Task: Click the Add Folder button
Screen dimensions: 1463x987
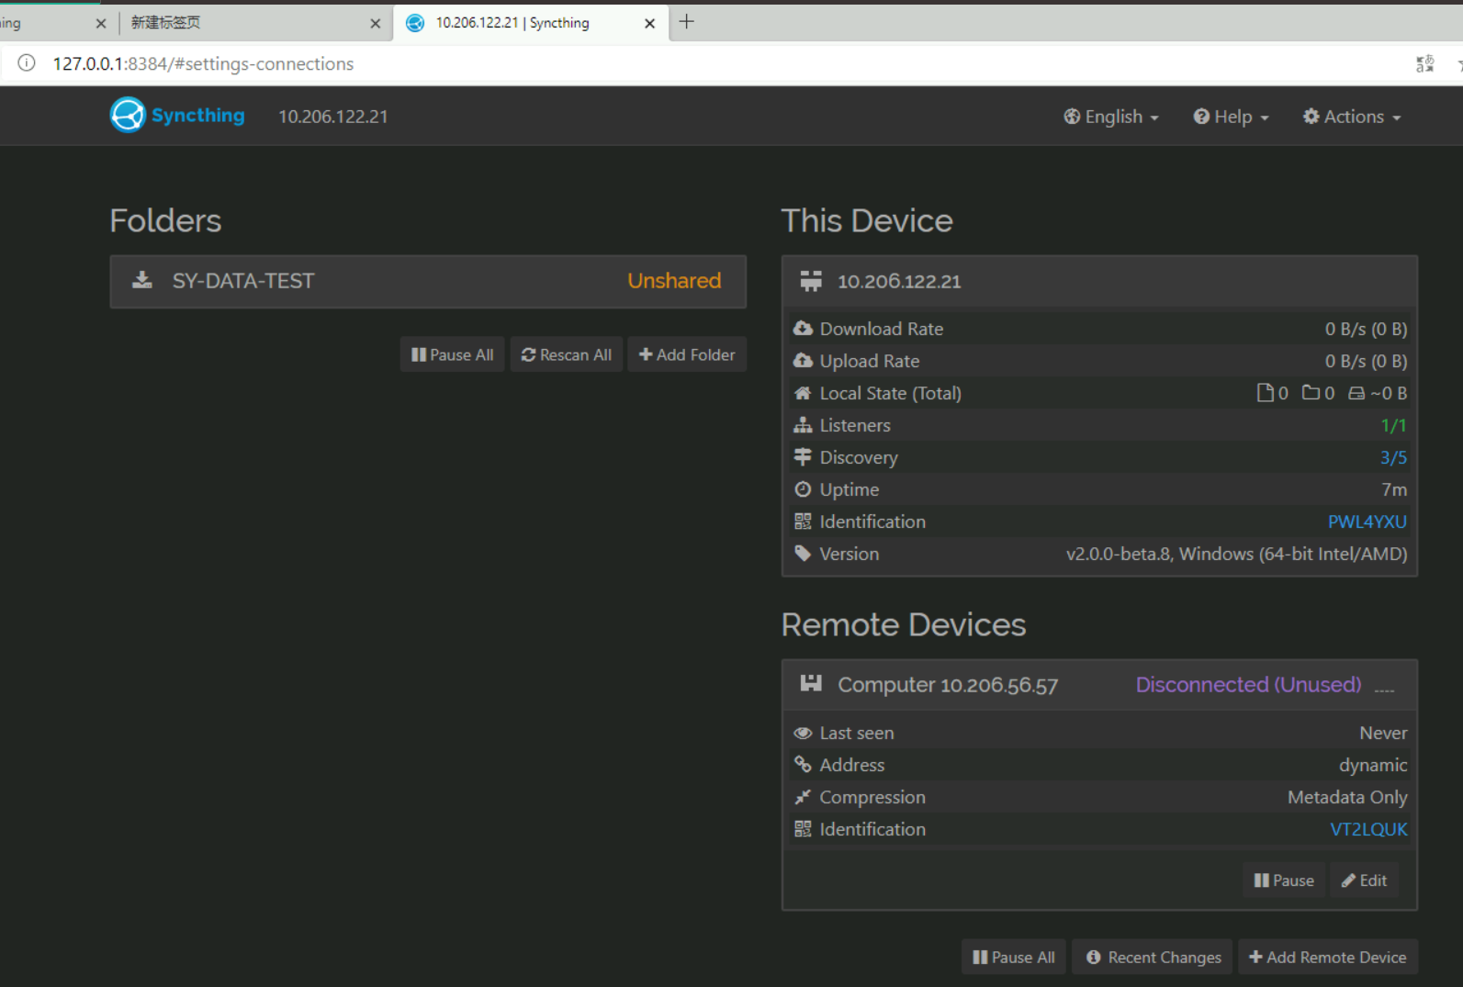Action: (687, 354)
